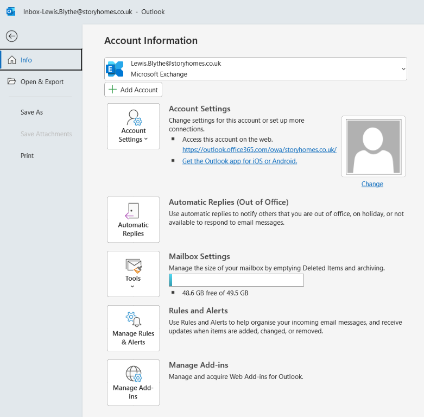Expand the mailbox Tools dropdown
The height and width of the screenshot is (417, 424).
click(x=134, y=274)
